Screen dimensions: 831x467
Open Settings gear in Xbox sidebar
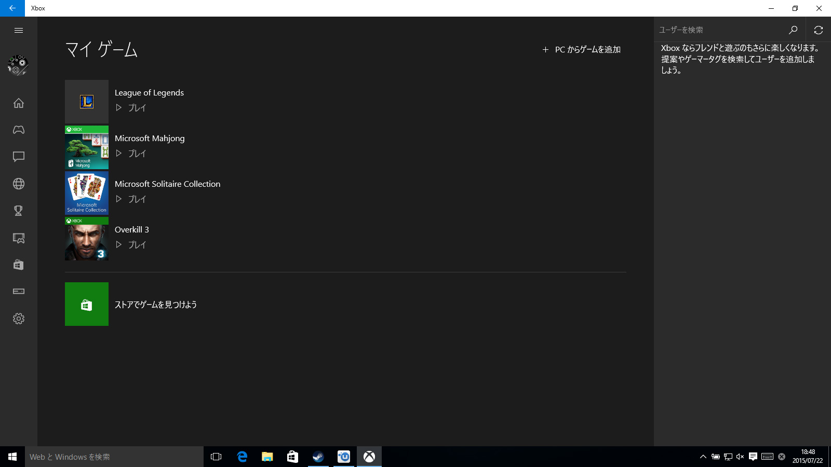[x=19, y=319]
